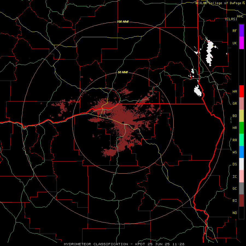The image size is (246, 246).
Task: Click the HA red legend swatch
Action: (x=241, y=91)
